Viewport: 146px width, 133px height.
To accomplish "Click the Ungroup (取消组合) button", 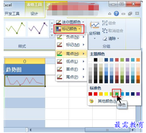I will (113, 31).
